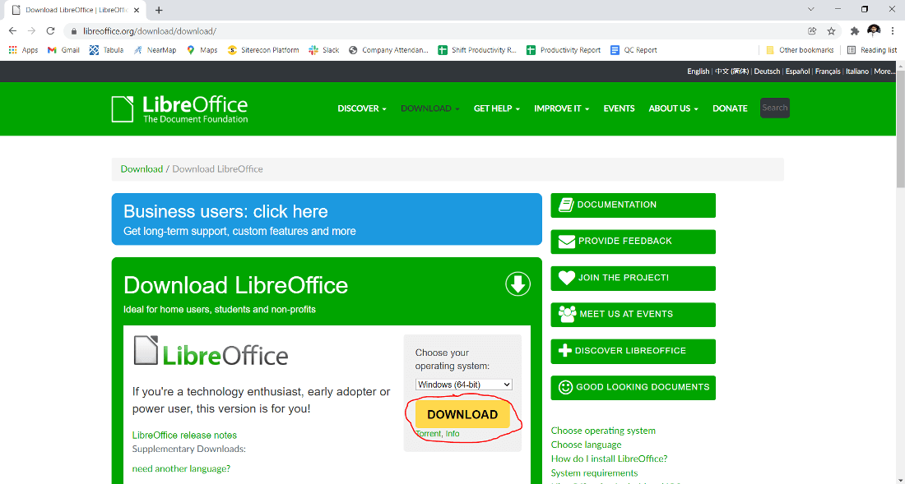Open the Apps bookmark

[23, 50]
